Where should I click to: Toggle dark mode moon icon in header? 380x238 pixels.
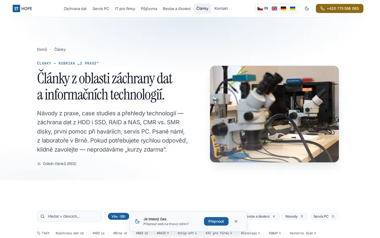(x=307, y=8)
